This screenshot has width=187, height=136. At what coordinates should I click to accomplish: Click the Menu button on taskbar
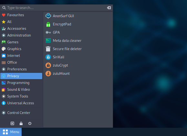coord(11,132)
